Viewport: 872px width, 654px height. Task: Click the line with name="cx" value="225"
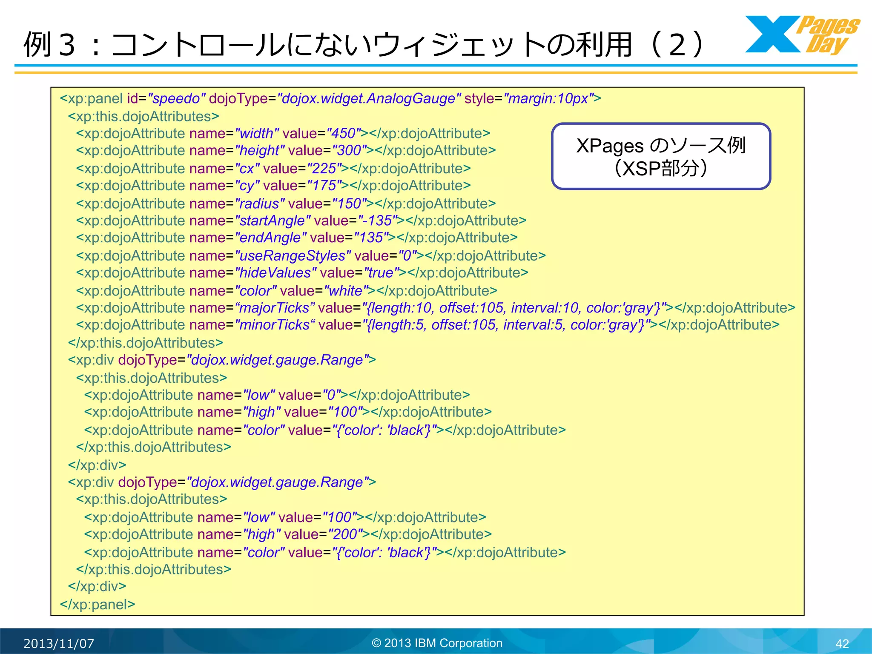tap(273, 169)
